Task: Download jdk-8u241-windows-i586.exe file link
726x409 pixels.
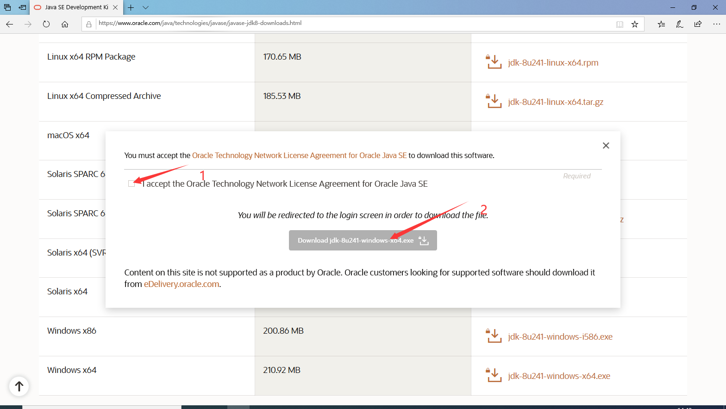Action: click(560, 337)
